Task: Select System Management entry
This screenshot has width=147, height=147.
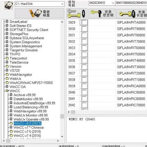Action: click(26, 46)
